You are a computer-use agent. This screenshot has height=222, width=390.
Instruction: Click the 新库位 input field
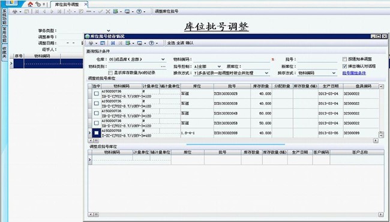[317, 67]
